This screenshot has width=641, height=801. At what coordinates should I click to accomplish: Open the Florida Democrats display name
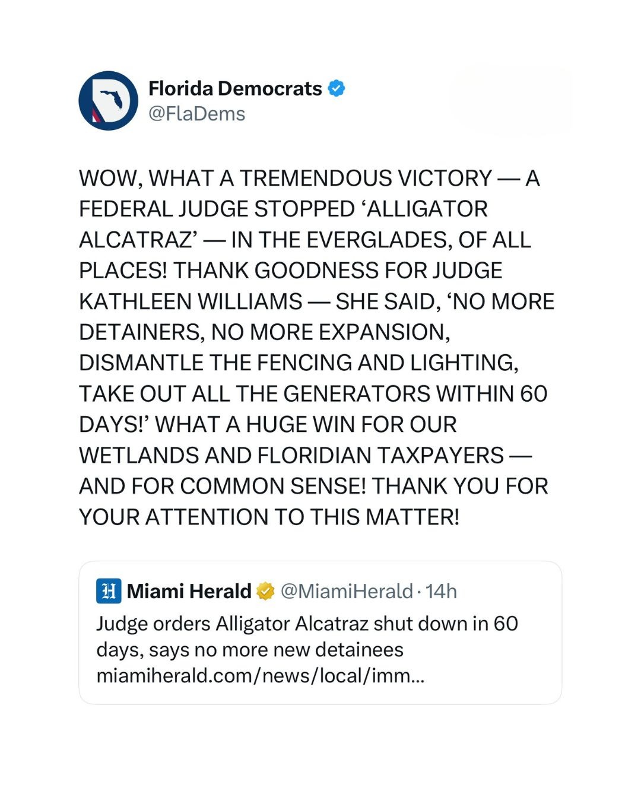point(235,88)
